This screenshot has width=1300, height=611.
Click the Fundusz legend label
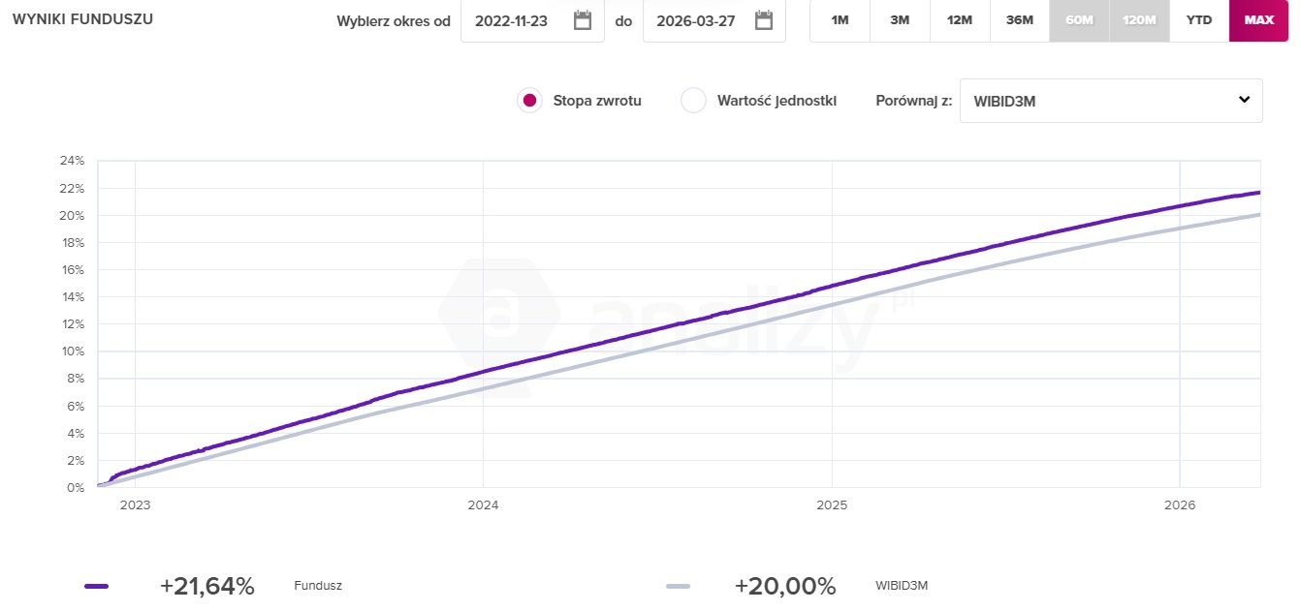click(x=318, y=586)
